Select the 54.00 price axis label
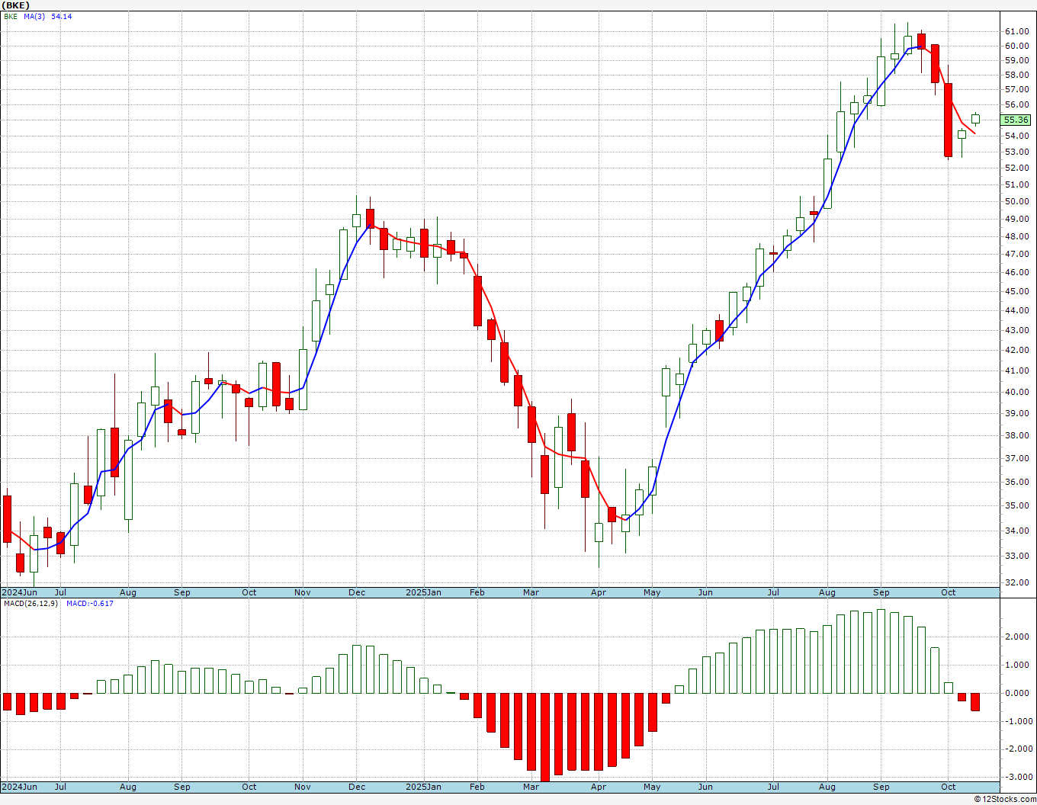Image resolution: width=1037 pixels, height=805 pixels. pyautogui.click(x=1016, y=136)
